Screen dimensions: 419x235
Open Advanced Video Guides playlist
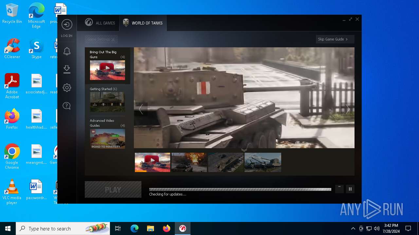point(107,134)
